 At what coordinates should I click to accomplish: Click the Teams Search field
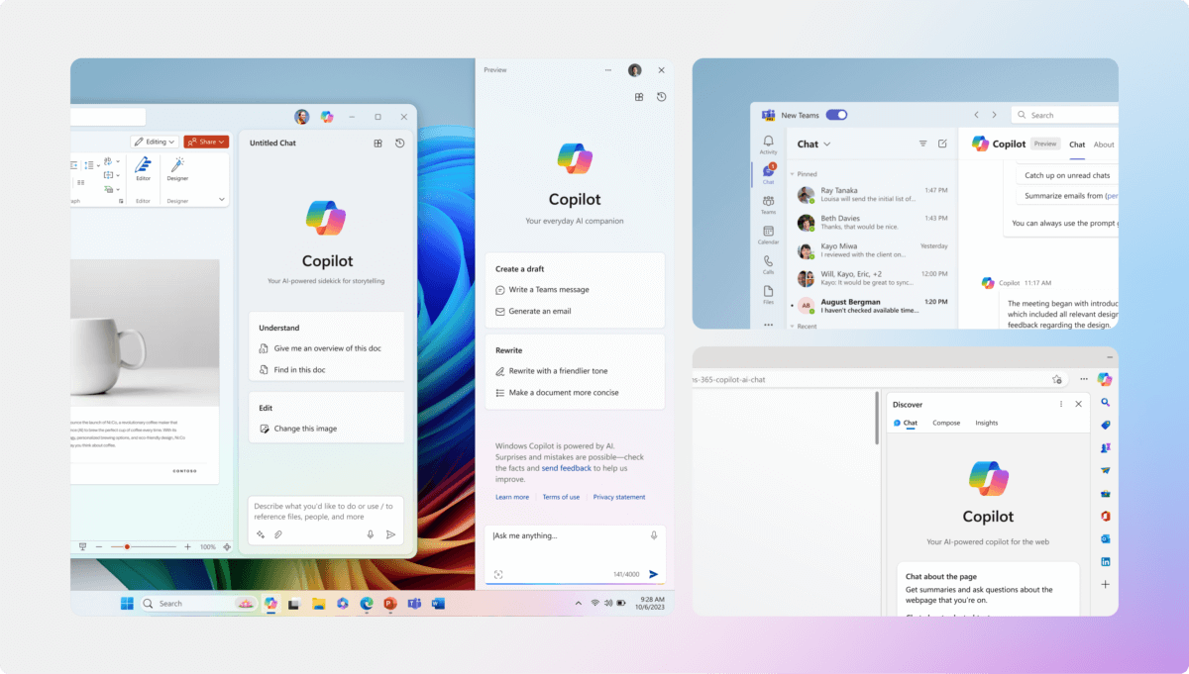pyautogui.click(x=1064, y=115)
